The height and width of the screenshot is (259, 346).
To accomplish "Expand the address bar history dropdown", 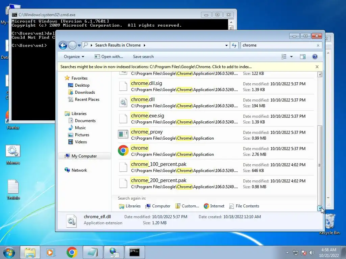I will coord(226,46).
